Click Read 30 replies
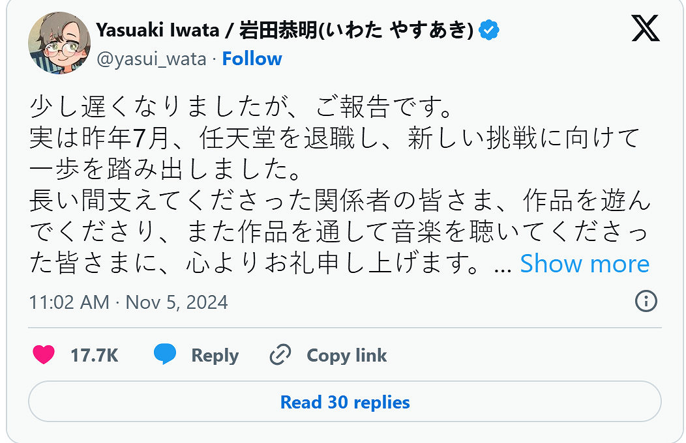The image size is (686, 443). click(x=344, y=403)
